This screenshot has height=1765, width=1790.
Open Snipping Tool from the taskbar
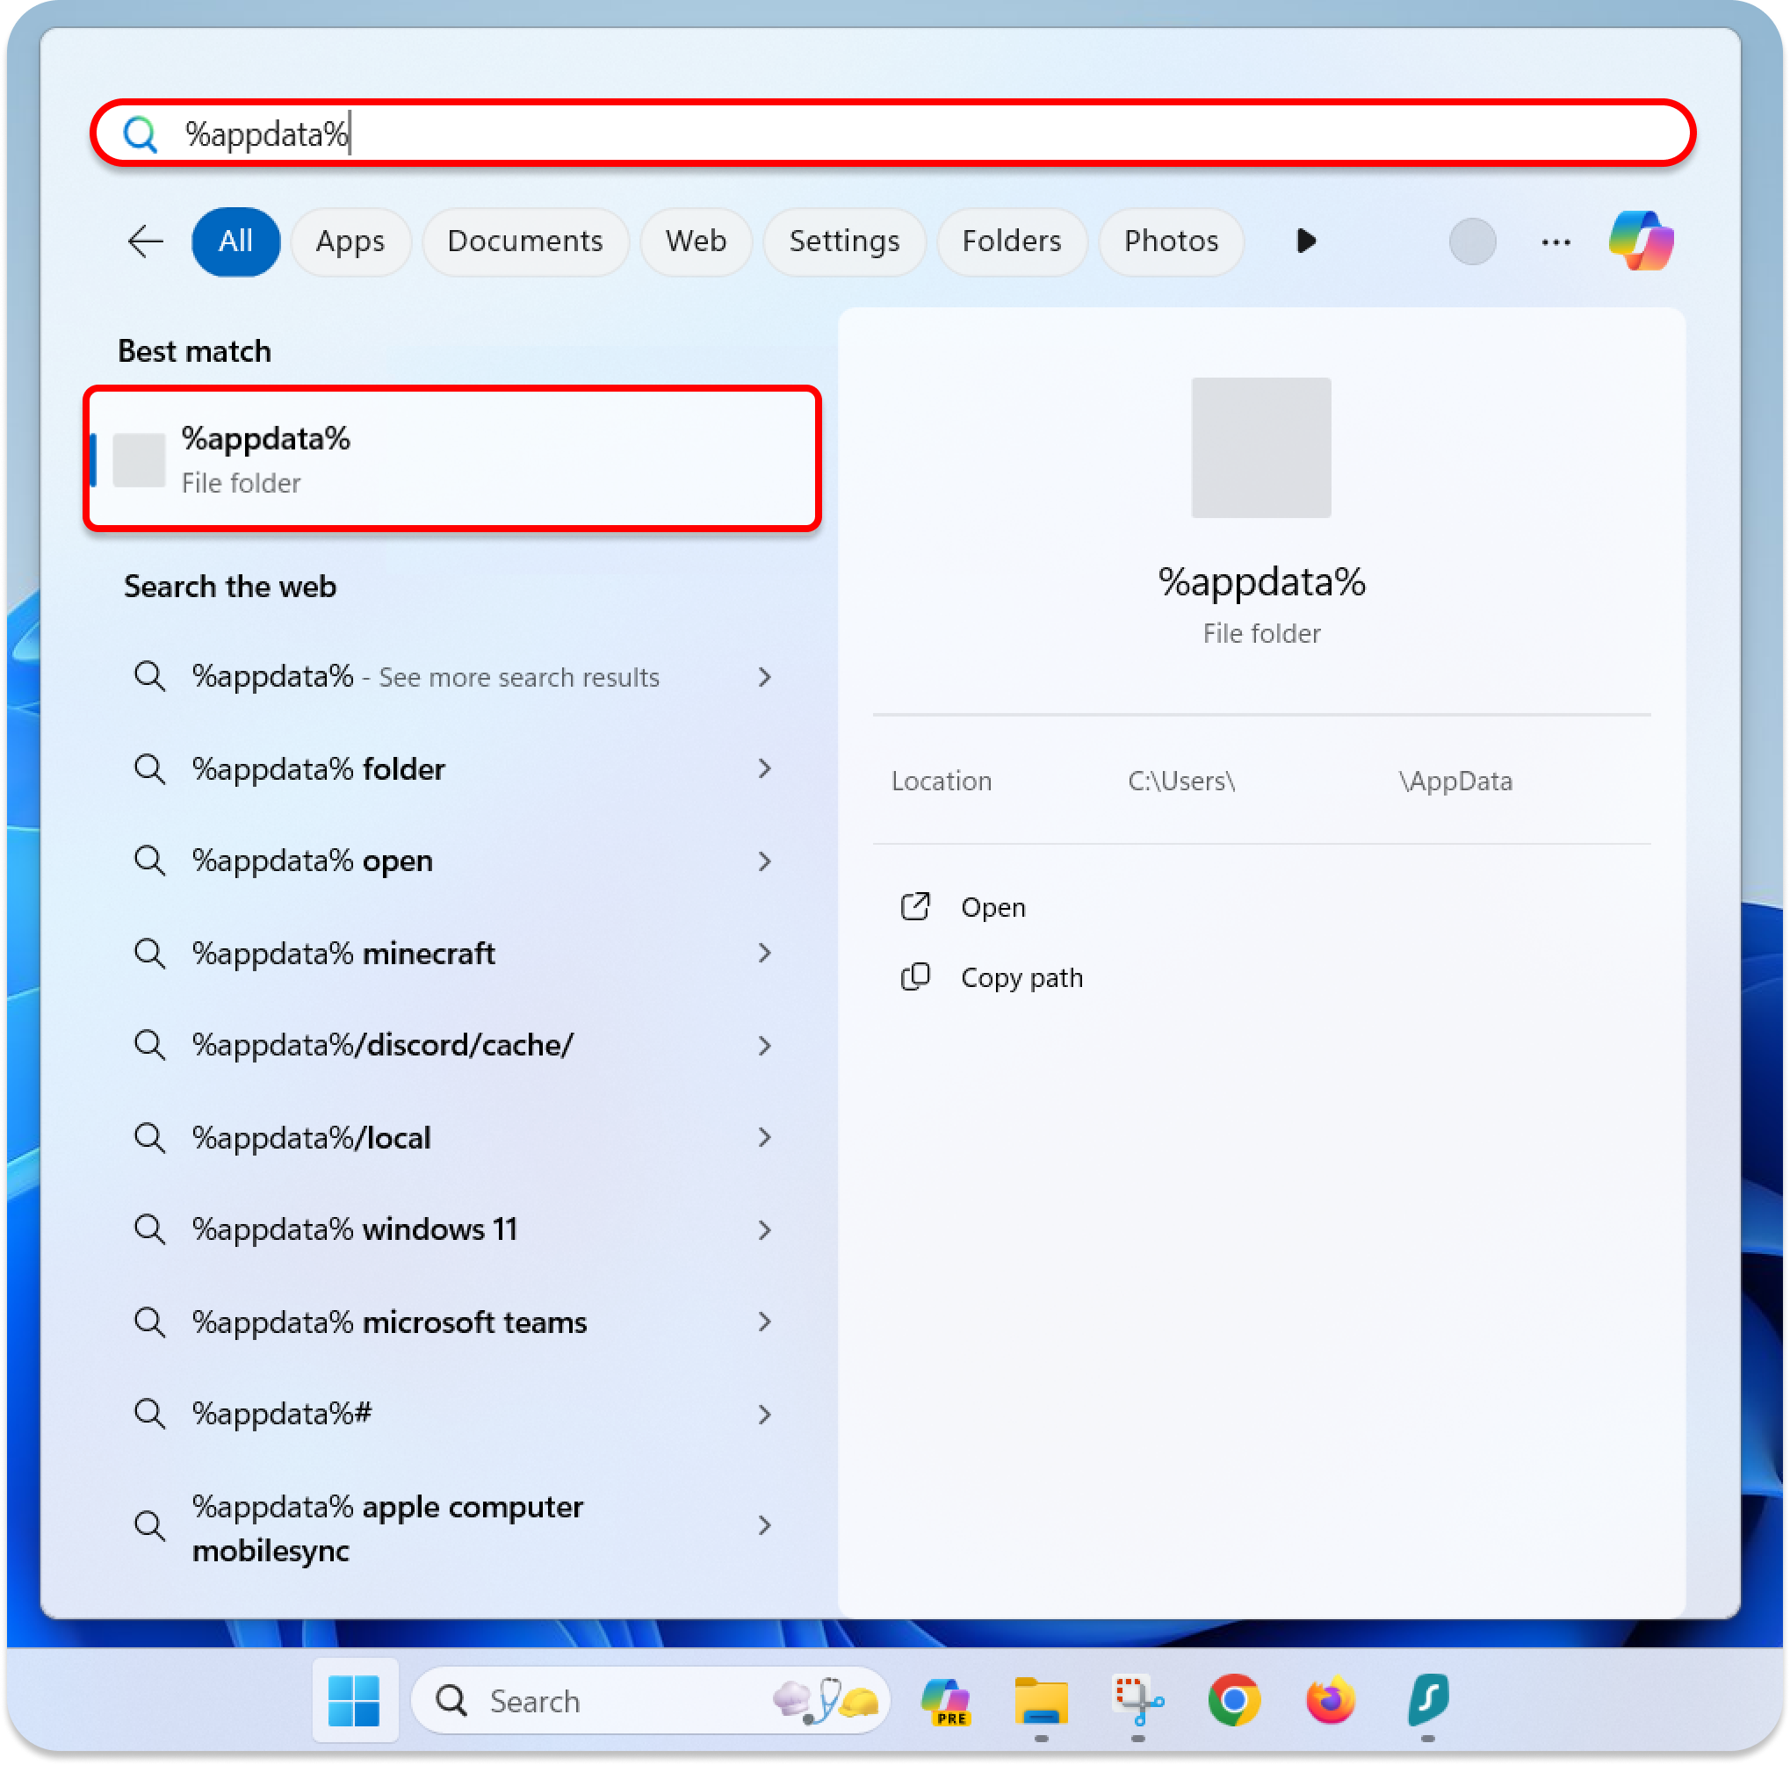pyautogui.click(x=1137, y=1701)
